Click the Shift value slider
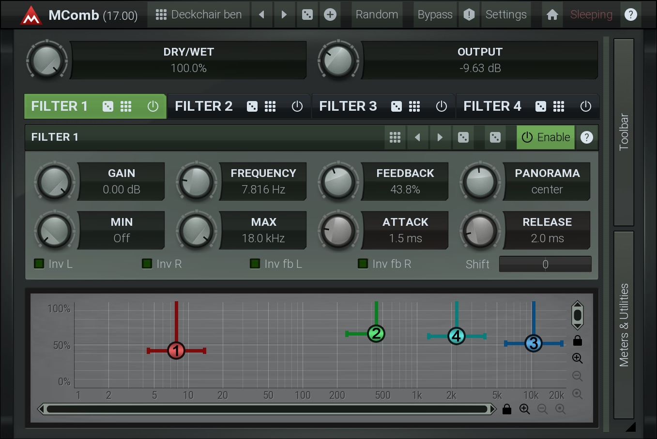 pyautogui.click(x=545, y=264)
